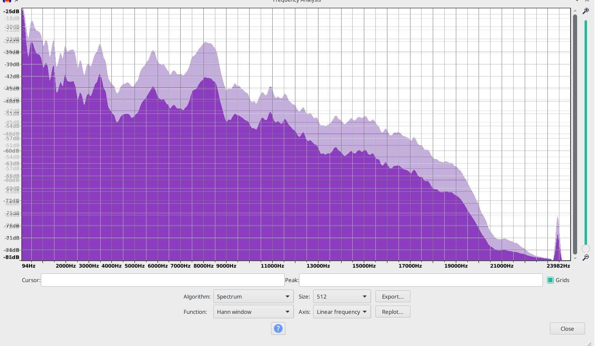The image size is (599, 346).
Task: Click the 8000Hz frequency axis label
Action: pyautogui.click(x=203, y=266)
